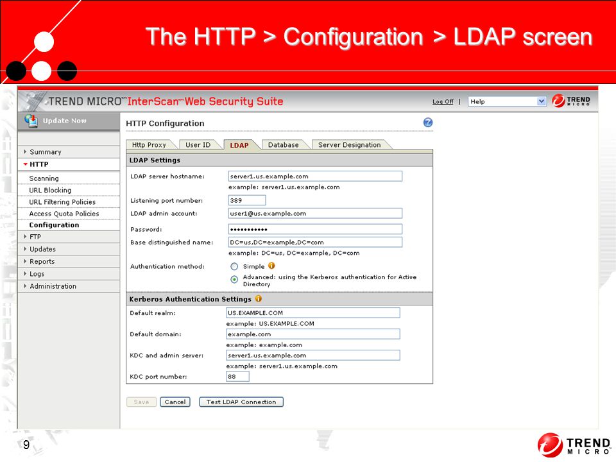
Task: Click info icon beside Kerberos Authentication Settings
Action: [258, 298]
